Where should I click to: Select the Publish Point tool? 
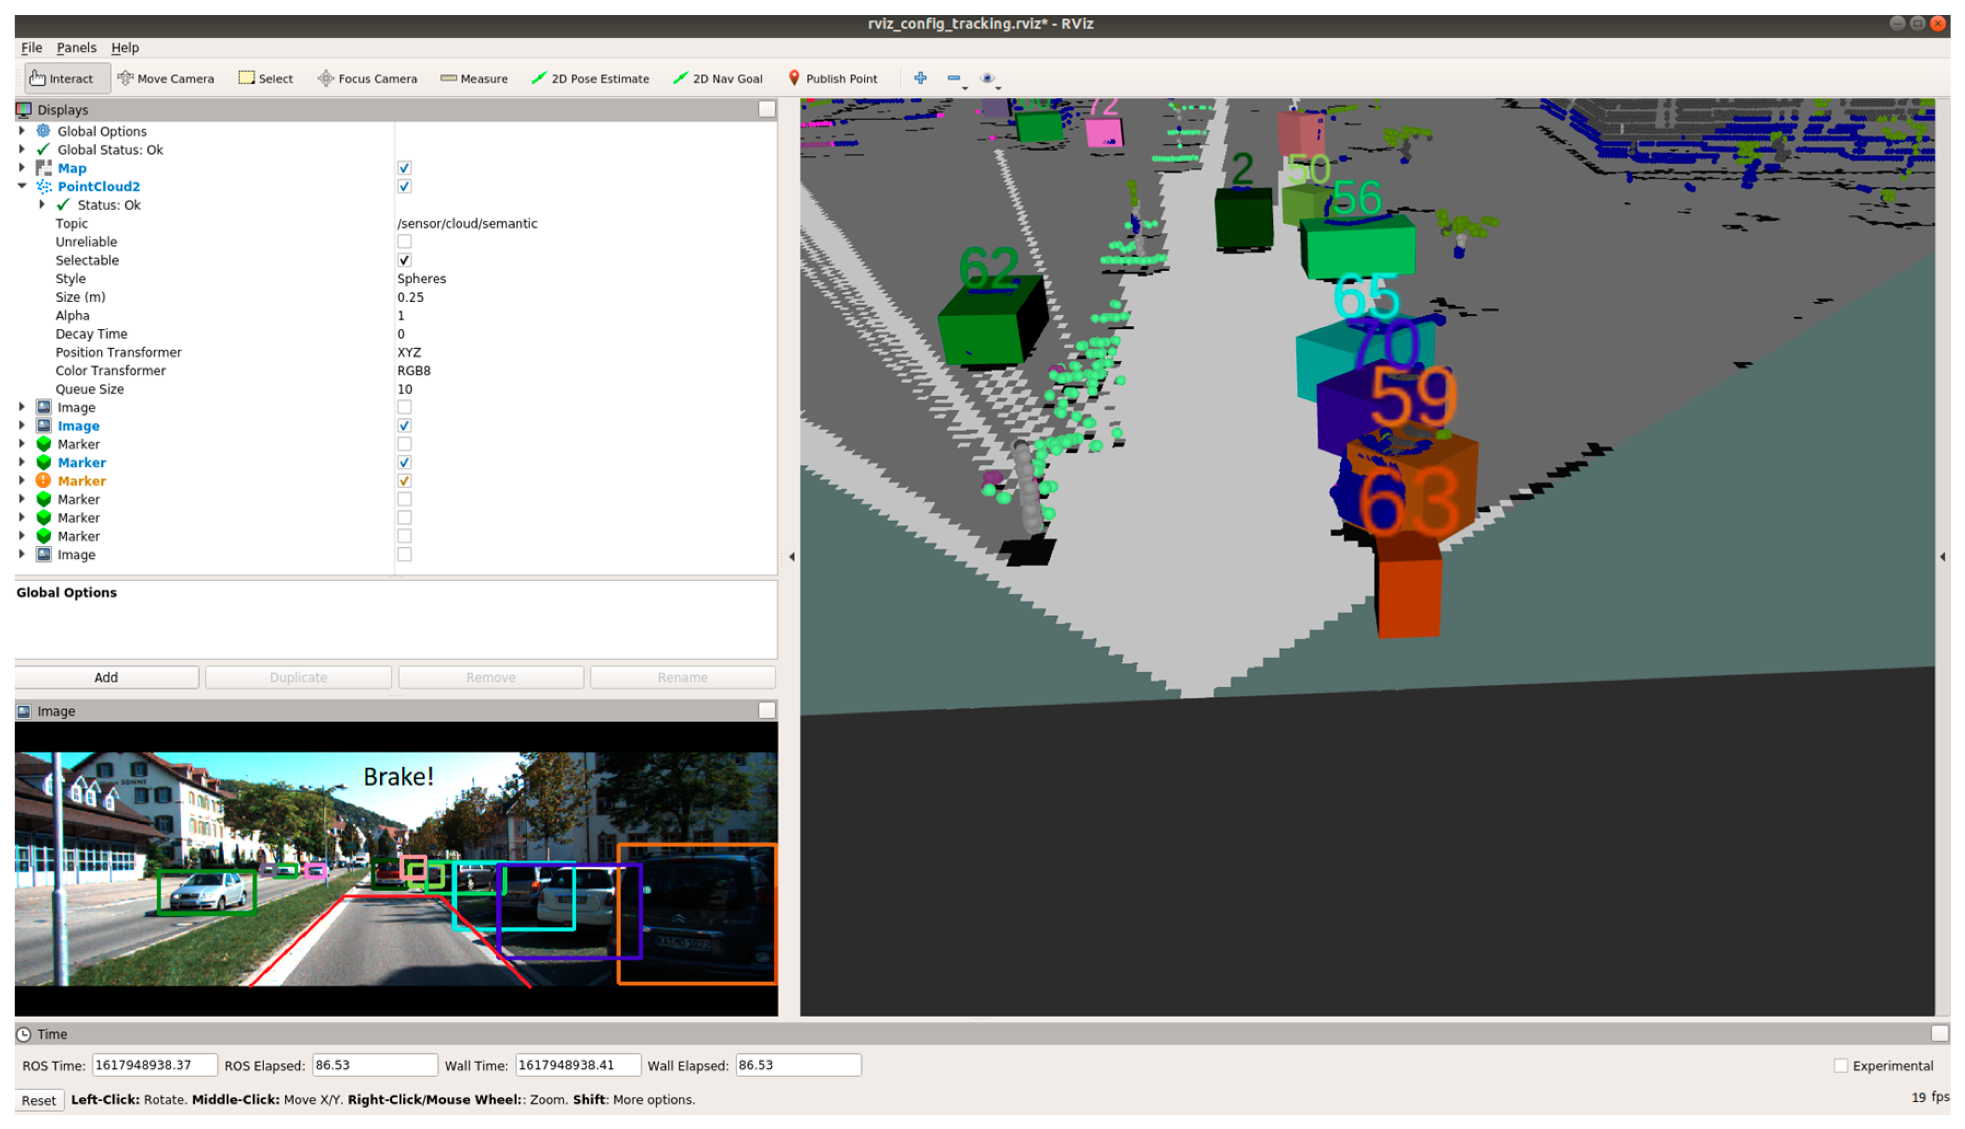(x=832, y=78)
